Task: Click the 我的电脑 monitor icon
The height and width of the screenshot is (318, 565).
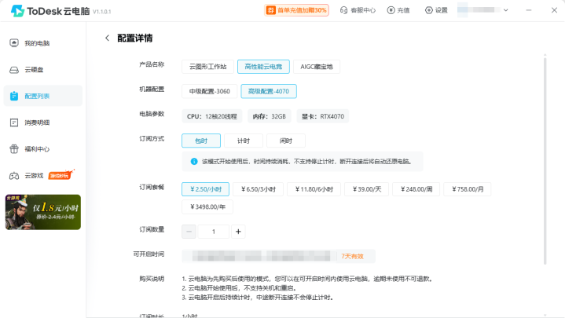Action: coord(14,43)
